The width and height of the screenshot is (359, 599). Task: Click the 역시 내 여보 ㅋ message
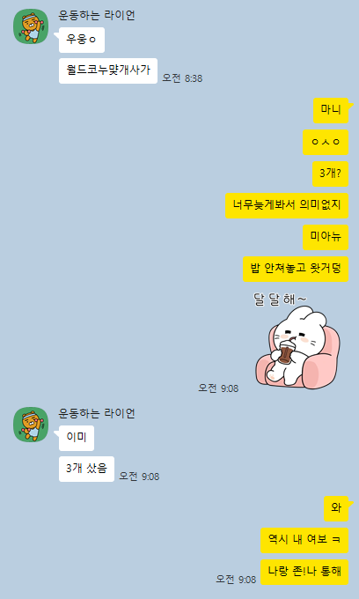(304, 540)
